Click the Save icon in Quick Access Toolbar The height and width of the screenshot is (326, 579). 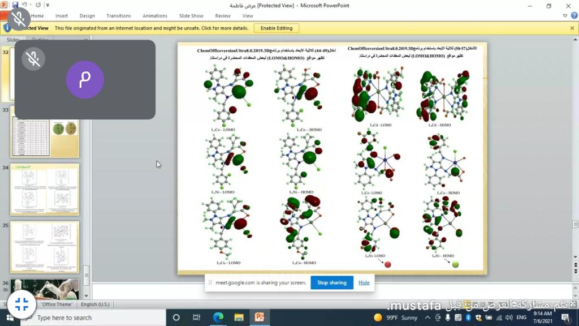point(15,5)
